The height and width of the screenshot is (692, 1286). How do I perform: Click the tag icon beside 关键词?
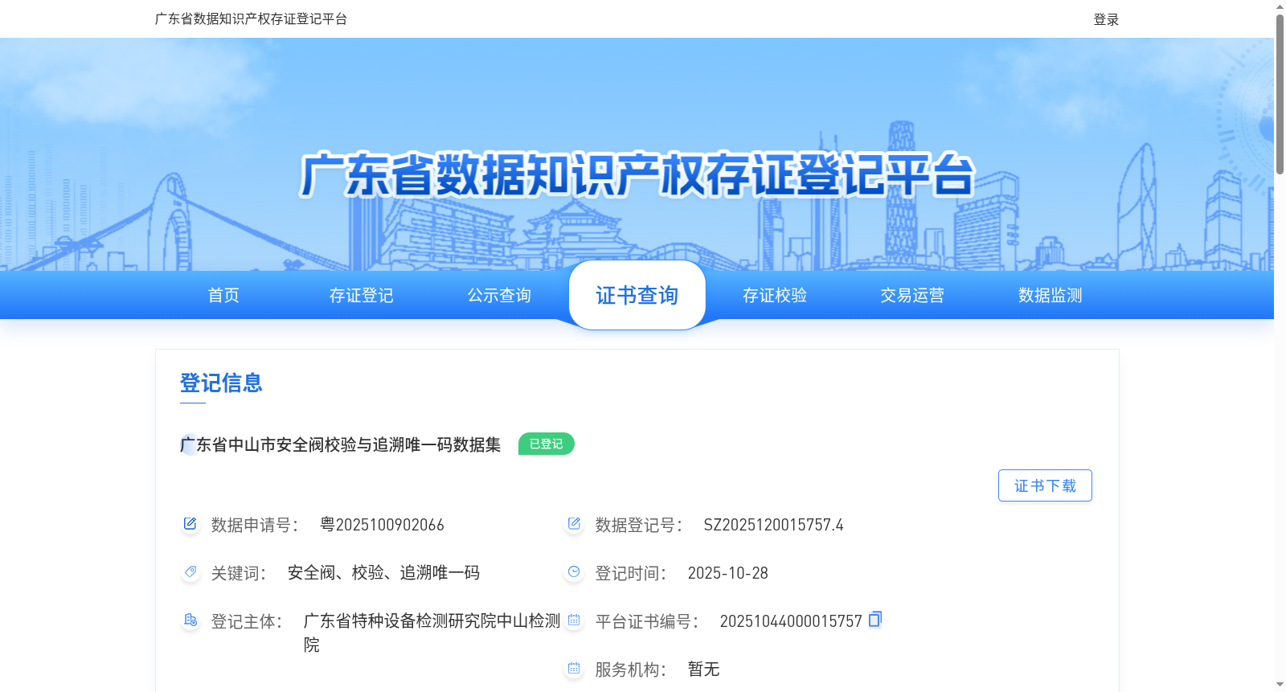click(x=190, y=572)
